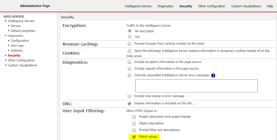Open View logs under Diagnostics in sidebar

pos(17,46)
